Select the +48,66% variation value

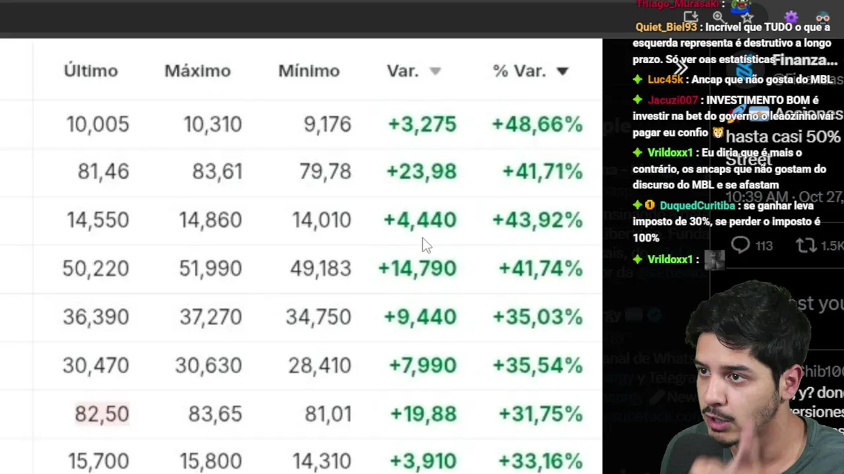click(537, 124)
